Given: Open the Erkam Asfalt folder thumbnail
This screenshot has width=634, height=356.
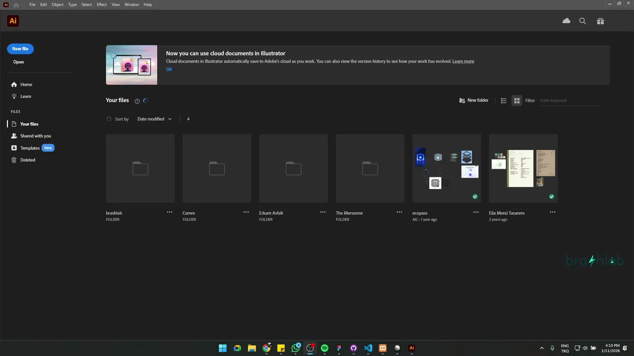Looking at the screenshot, I should point(293,168).
